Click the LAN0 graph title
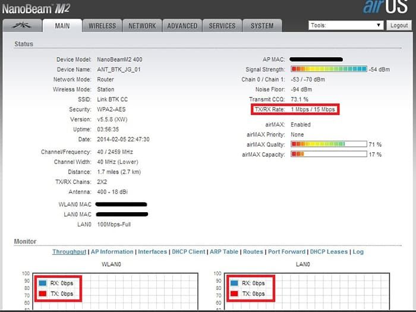The image size is (416, 312). (302, 264)
